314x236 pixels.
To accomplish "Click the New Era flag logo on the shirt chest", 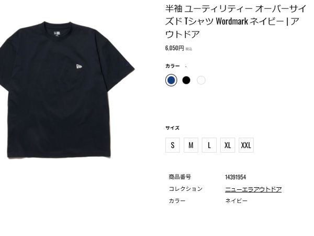I will pos(80,67).
